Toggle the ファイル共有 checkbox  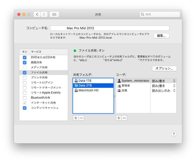(25, 72)
